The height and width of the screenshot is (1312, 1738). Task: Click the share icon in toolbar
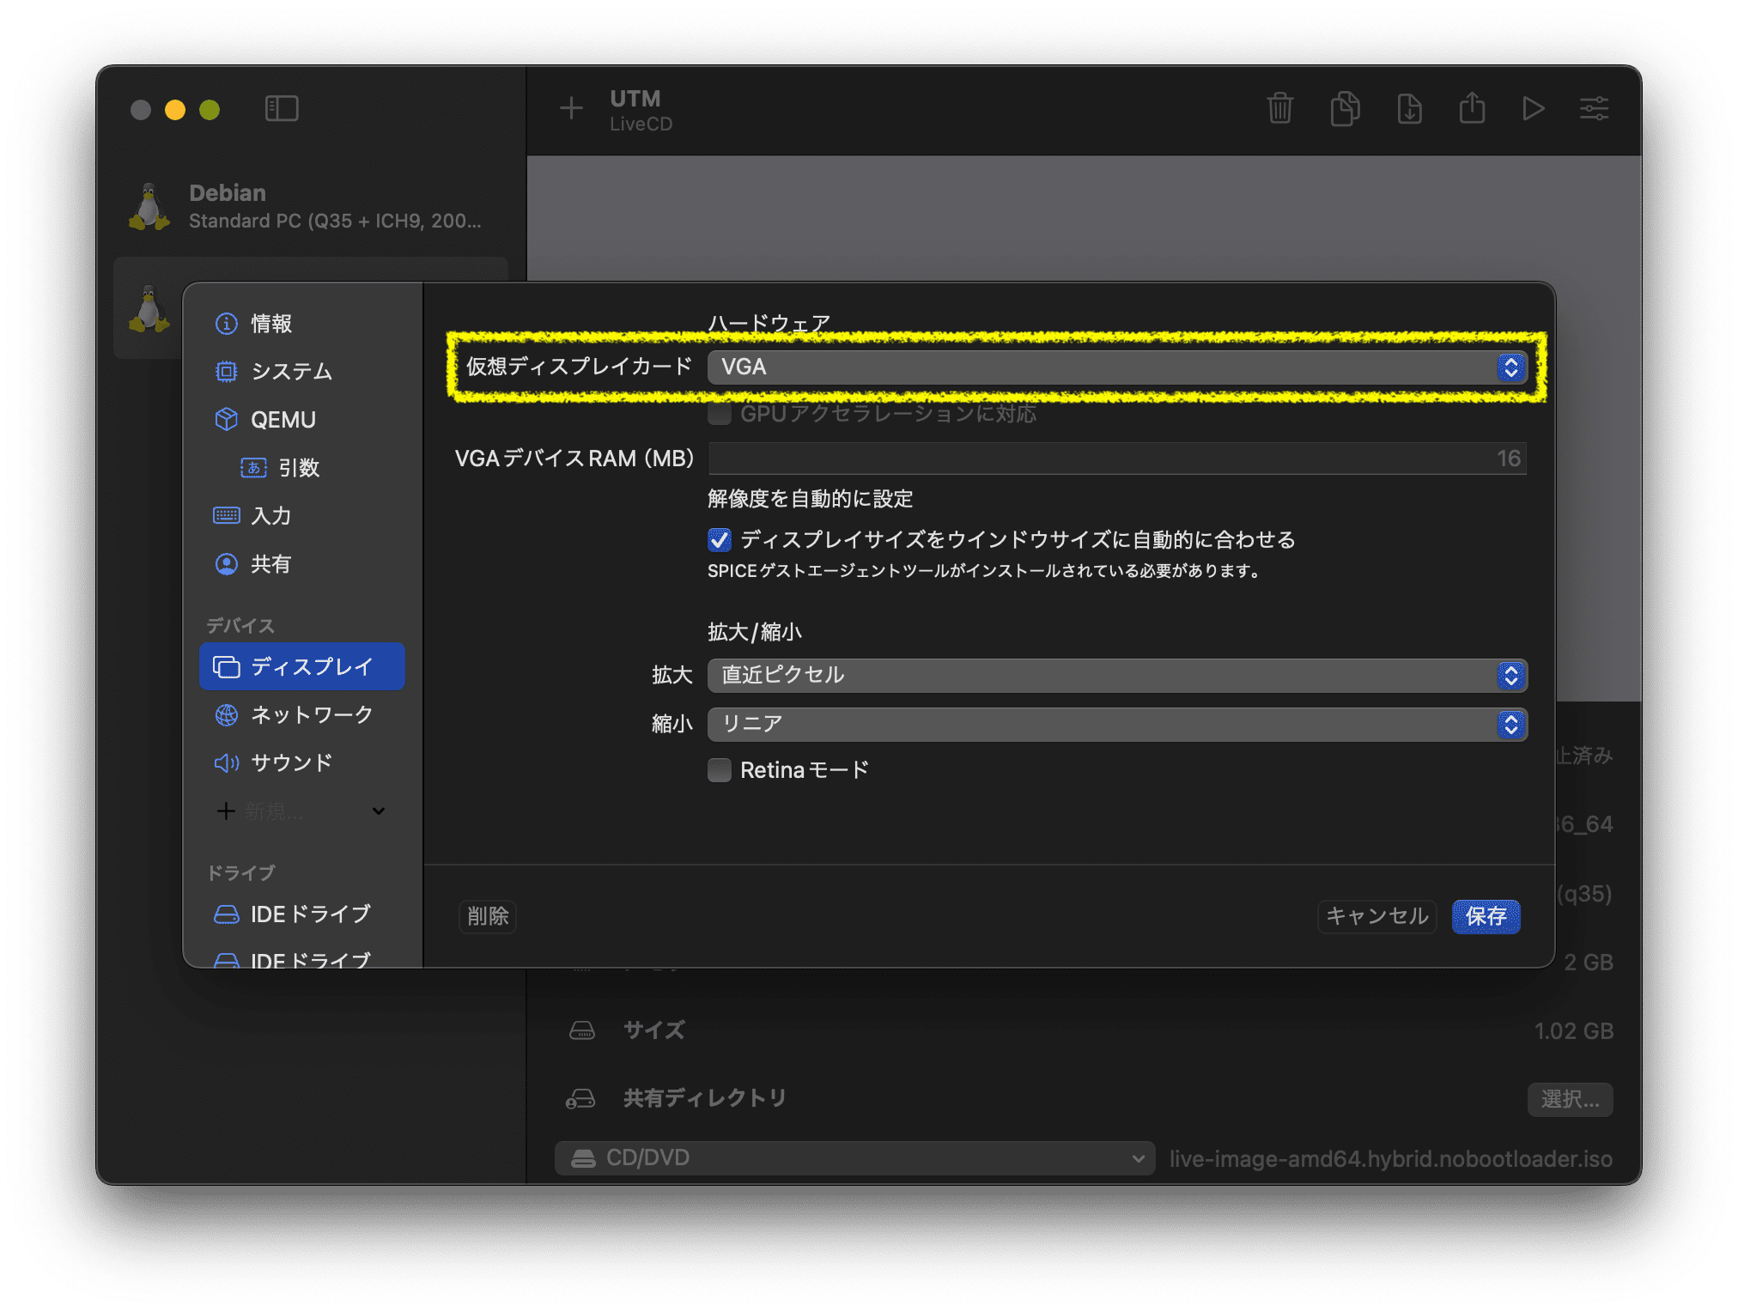pyautogui.click(x=1472, y=108)
